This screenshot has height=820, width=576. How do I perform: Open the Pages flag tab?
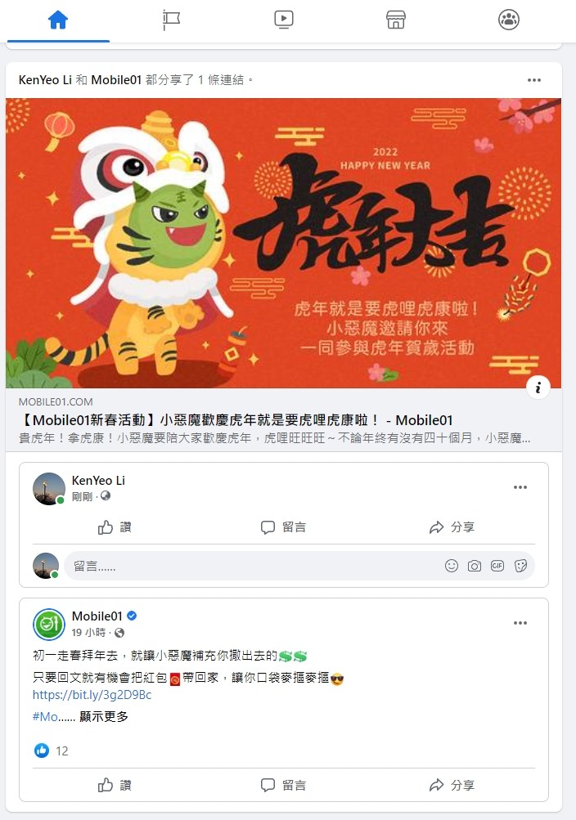[x=171, y=20]
